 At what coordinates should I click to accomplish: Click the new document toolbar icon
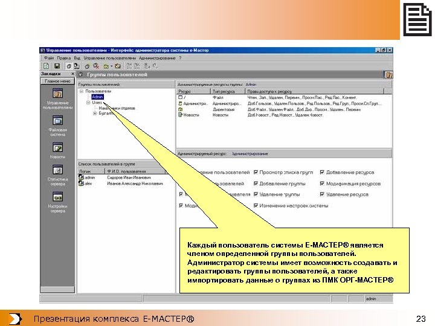[x=46, y=66]
